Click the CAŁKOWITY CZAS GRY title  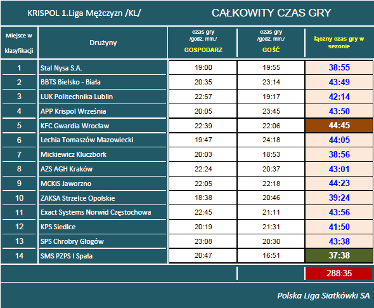click(x=271, y=13)
